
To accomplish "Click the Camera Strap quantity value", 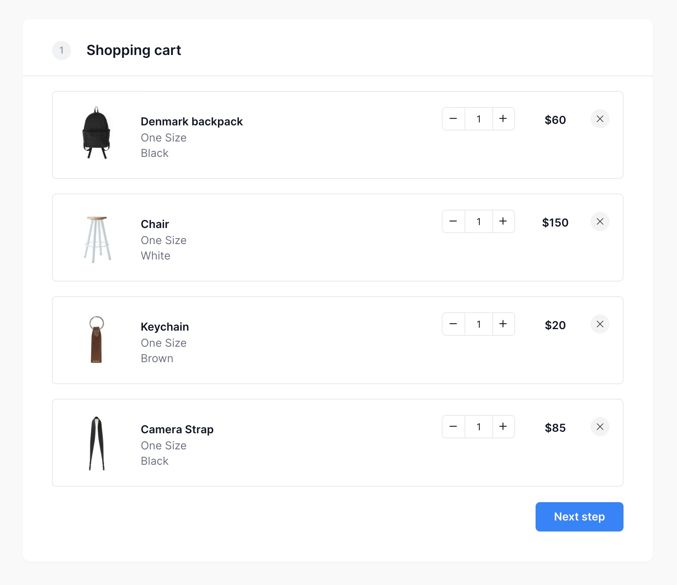I will pyautogui.click(x=478, y=427).
